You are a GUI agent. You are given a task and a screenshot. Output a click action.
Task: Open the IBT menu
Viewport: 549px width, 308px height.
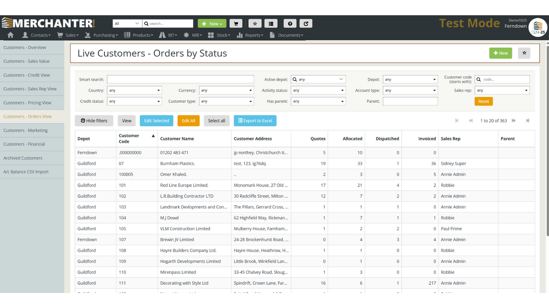[x=168, y=35]
